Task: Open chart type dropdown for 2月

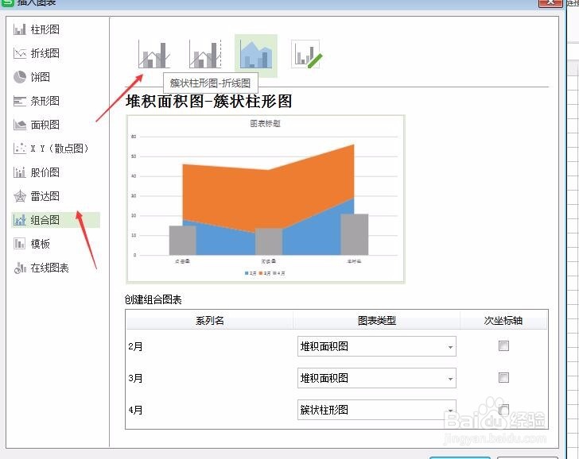Action: 377,346
